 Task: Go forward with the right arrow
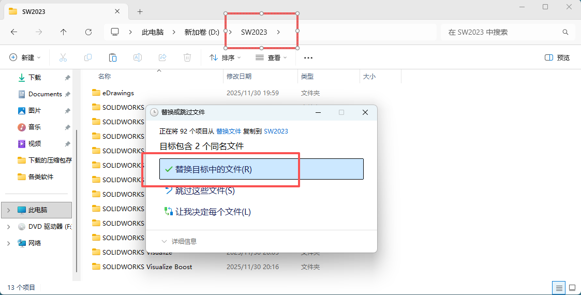[39, 32]
